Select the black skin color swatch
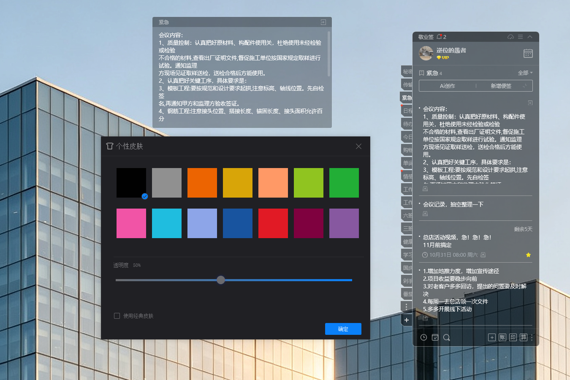This screenshot has height=380, width=570. pyautogui.click(x=131, y=183)
